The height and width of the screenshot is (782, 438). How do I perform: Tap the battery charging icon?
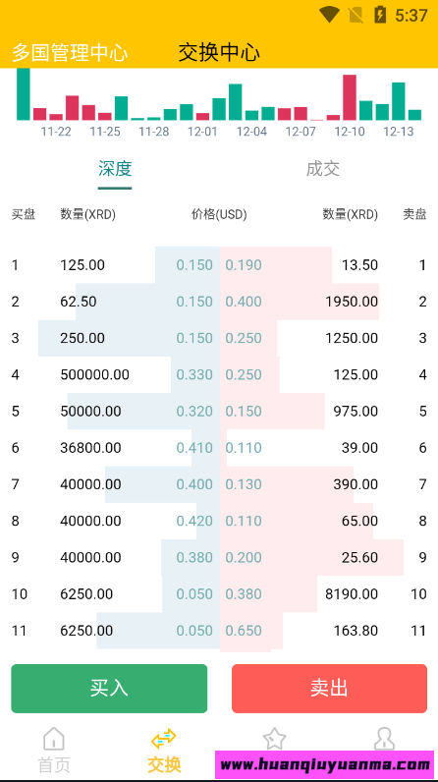(380, 15)
